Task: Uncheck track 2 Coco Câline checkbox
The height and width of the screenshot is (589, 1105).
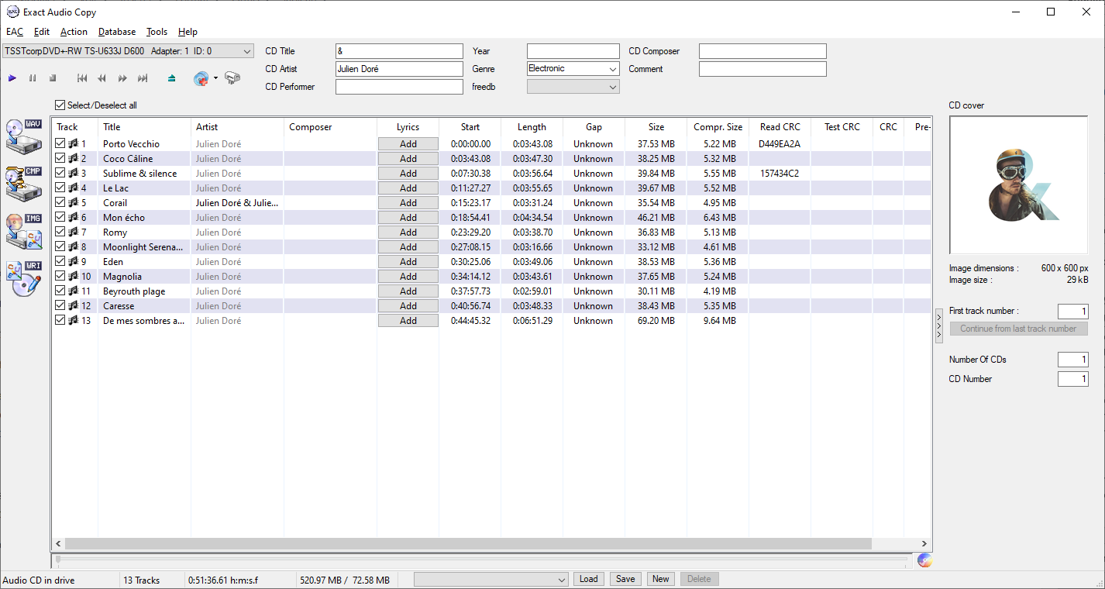Action: (x=60, y=158)
